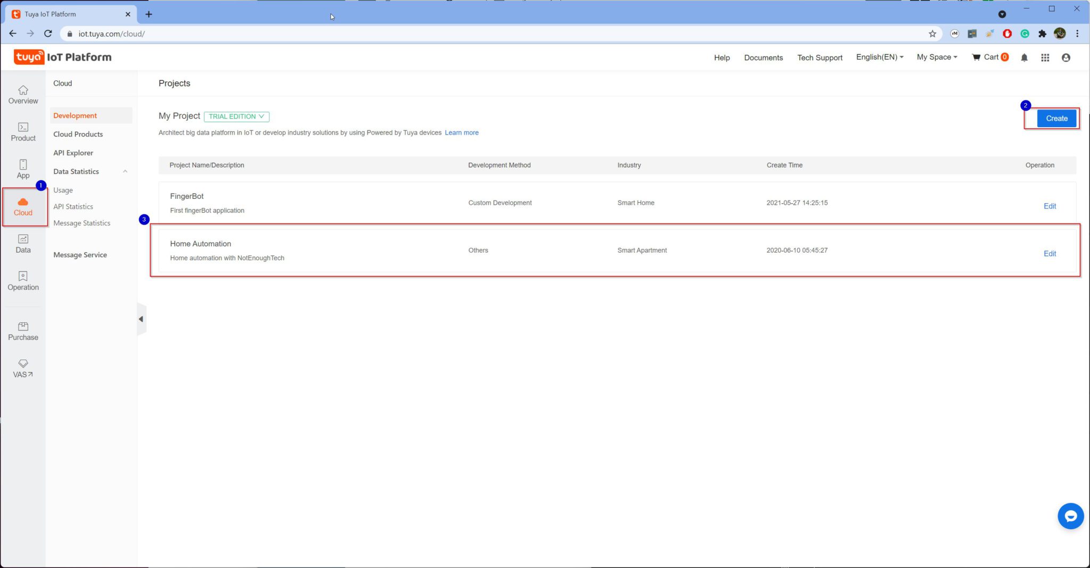Open the Overview section from the sidebar
This screenshot has height=568, width=1090.
23,94
